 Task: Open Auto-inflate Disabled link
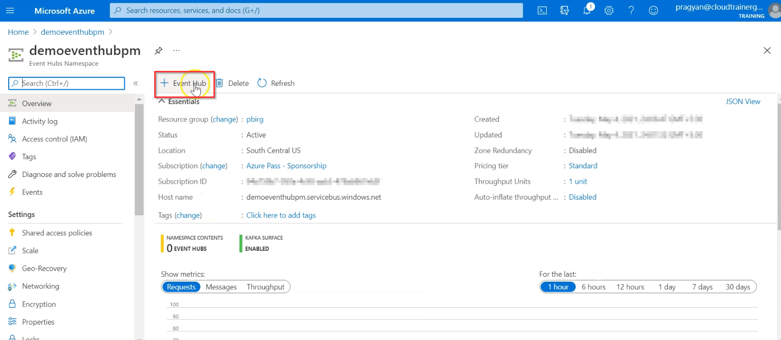[582, 197]
